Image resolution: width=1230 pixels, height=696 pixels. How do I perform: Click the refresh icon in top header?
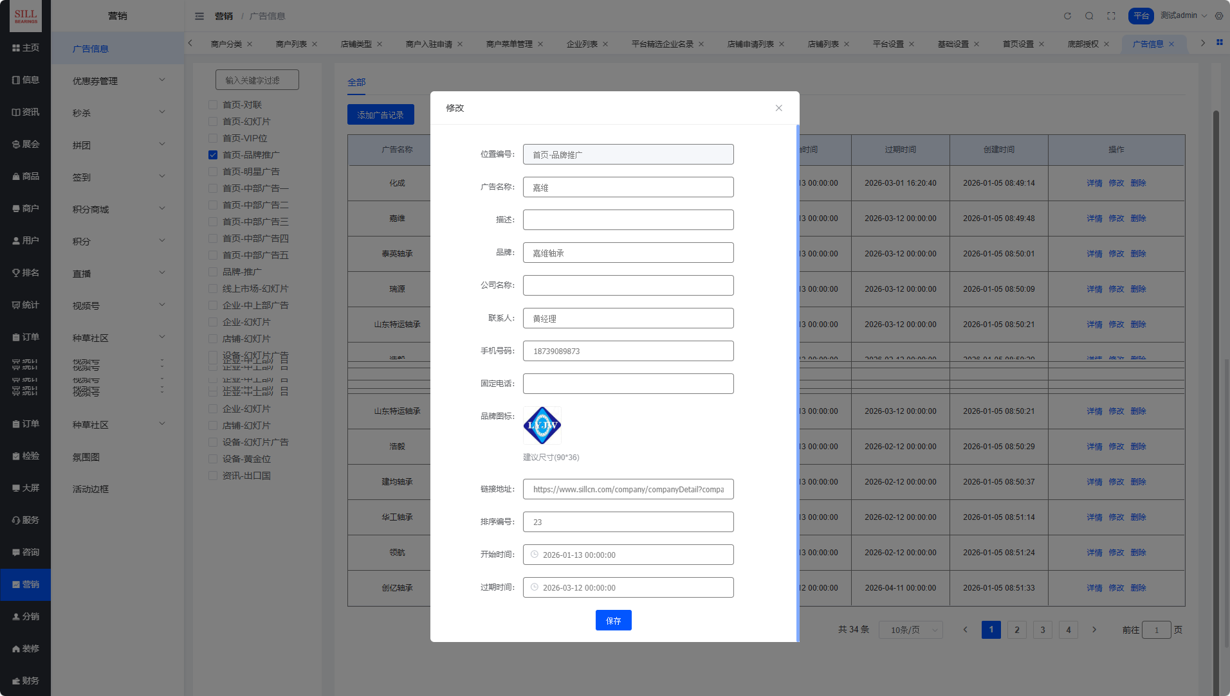[1067, 16]
